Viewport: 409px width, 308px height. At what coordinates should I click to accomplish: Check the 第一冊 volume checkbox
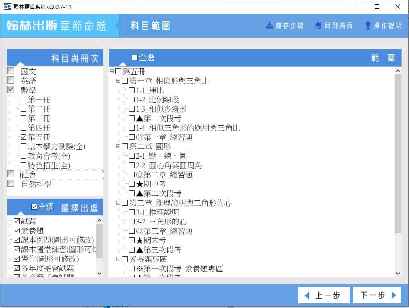(24, 99)
